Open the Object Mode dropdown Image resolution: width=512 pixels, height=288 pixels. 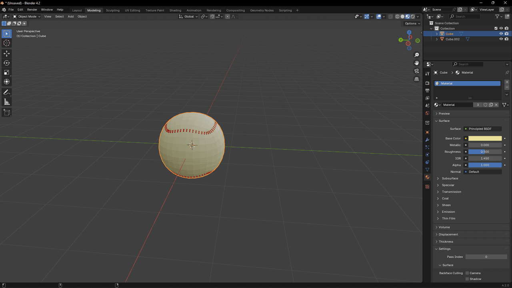26,16
